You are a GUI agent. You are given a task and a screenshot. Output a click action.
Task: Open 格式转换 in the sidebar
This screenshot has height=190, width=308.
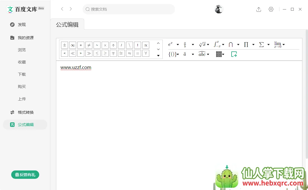(25, 112)
